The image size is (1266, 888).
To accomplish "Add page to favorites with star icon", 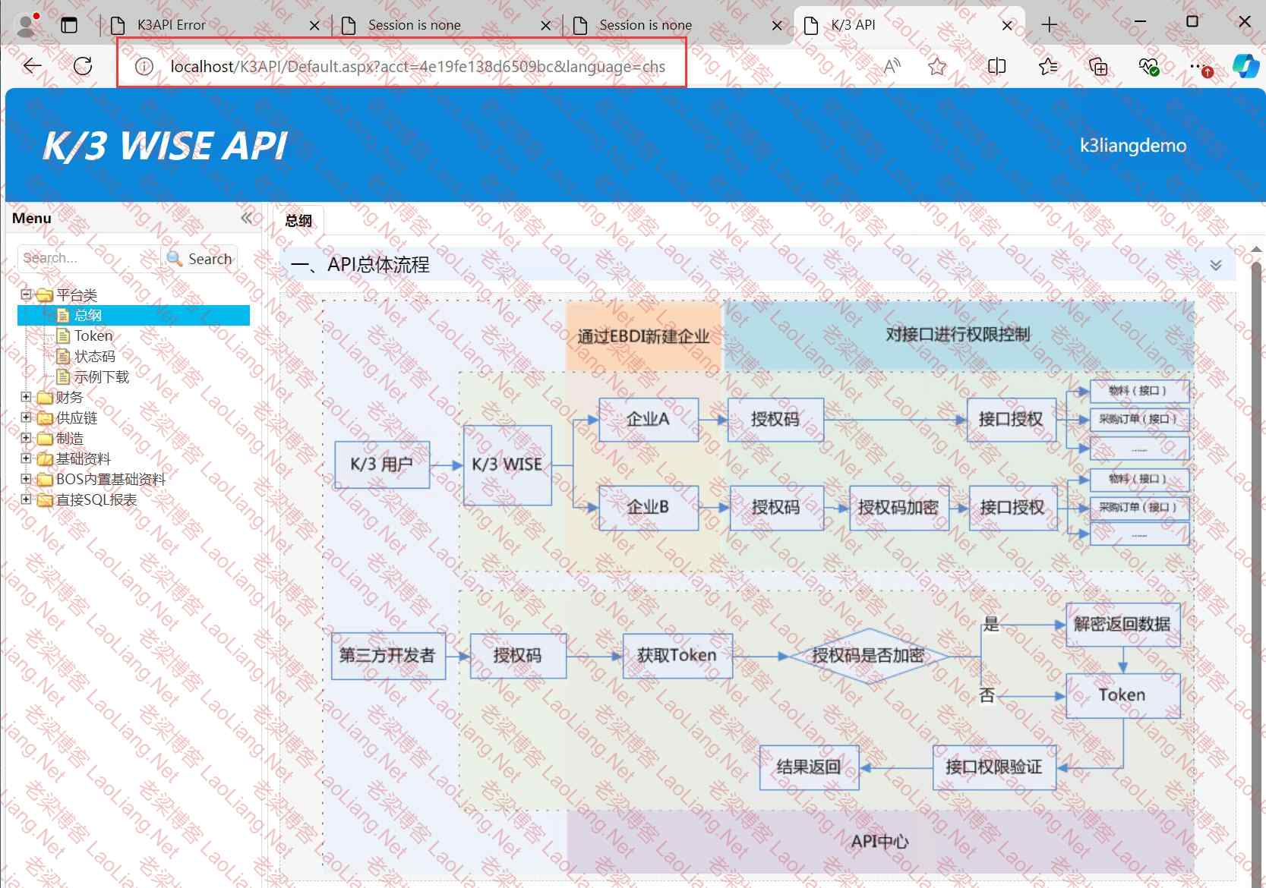I will 937,67.
